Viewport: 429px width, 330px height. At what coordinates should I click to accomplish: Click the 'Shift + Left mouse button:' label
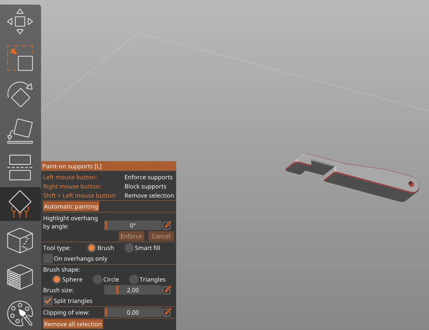(x=80, y=195)
